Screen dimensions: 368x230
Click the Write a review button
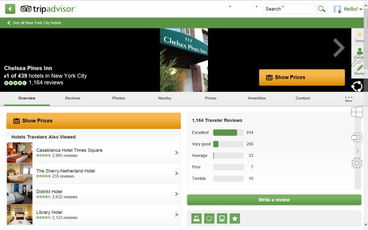(x=274, y=200)
